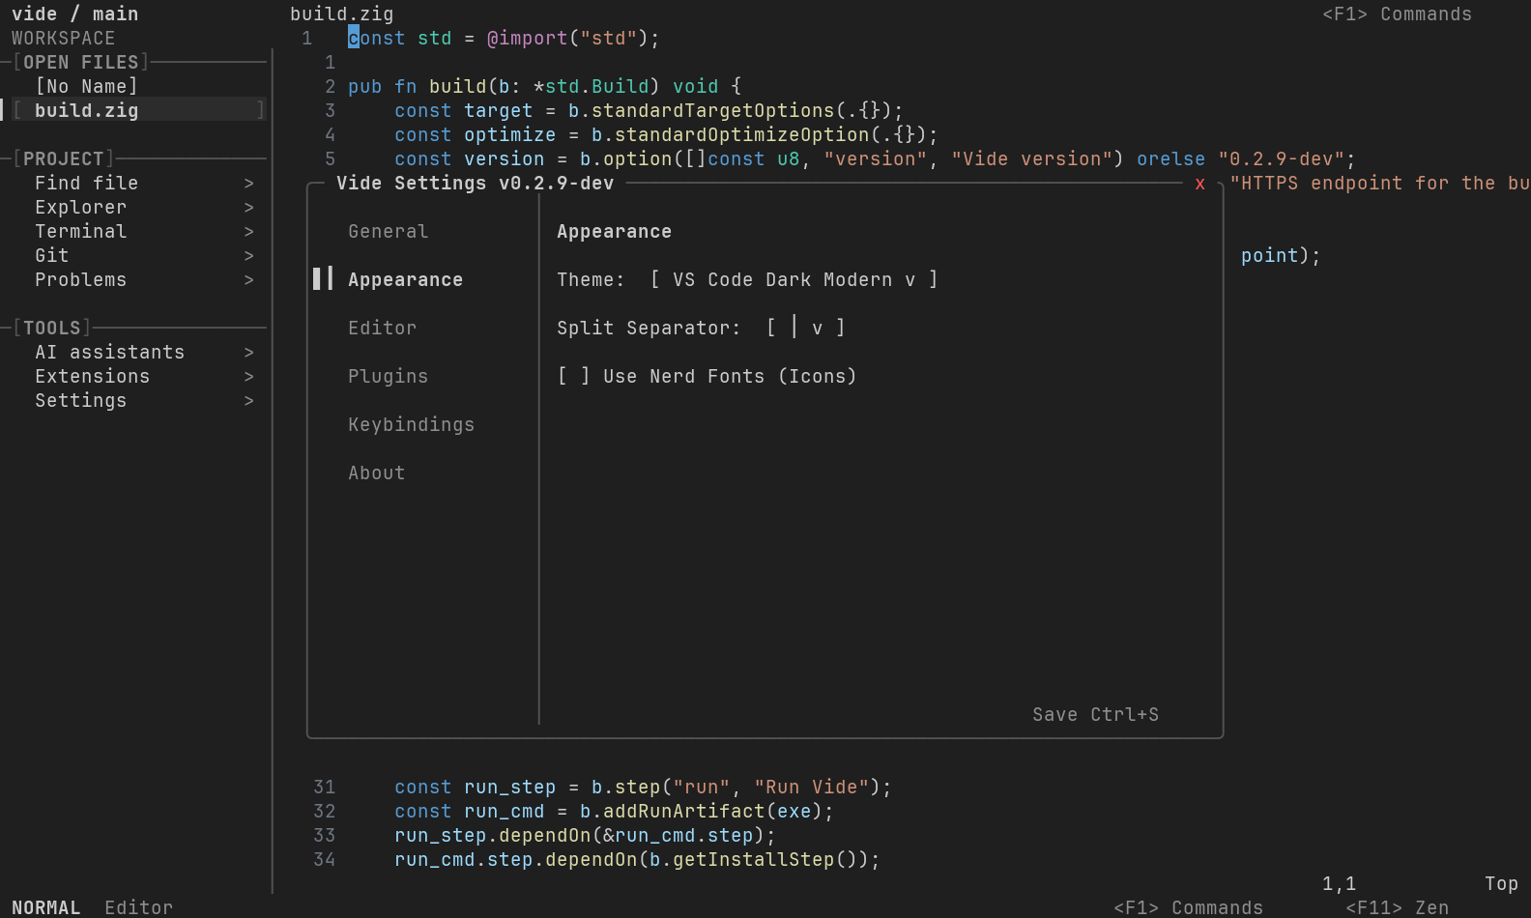1531x918 pixels.
Task: Click NORMAL mode indicator in status bar
Action: 45,907
